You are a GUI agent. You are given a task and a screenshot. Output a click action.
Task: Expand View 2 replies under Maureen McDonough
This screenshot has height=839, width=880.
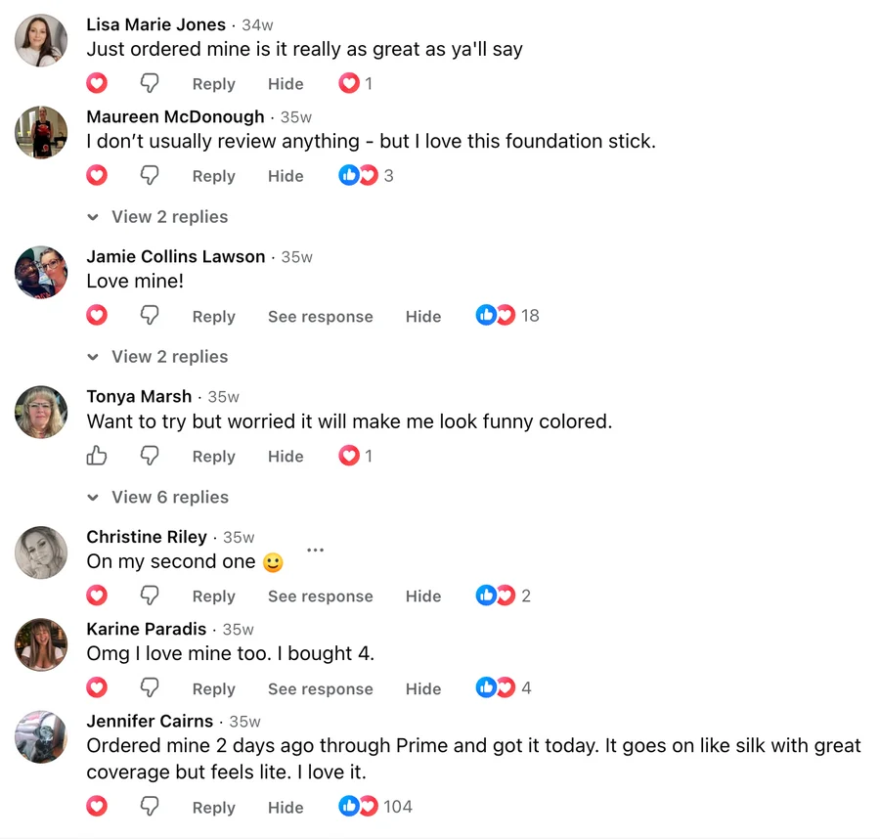coord(158,217)
